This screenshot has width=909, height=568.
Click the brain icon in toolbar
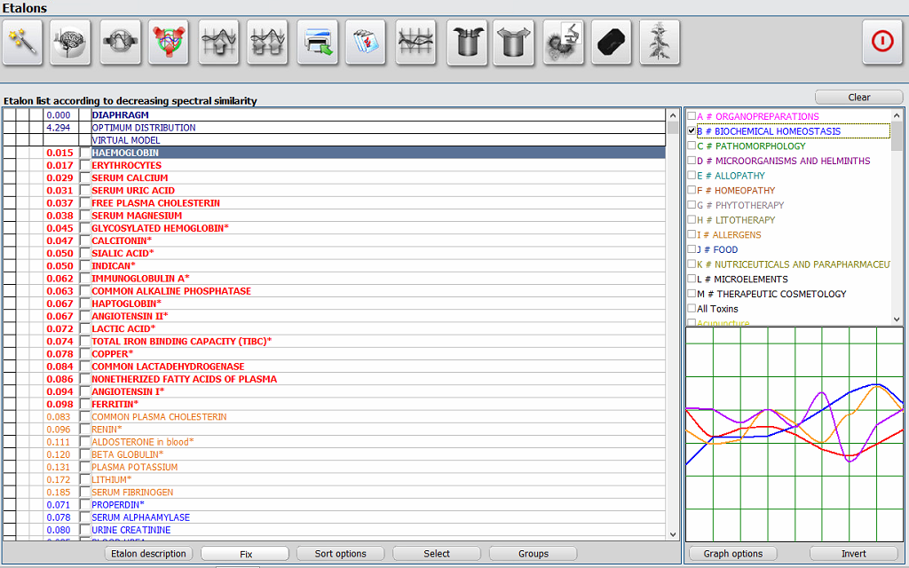[71, 42]
